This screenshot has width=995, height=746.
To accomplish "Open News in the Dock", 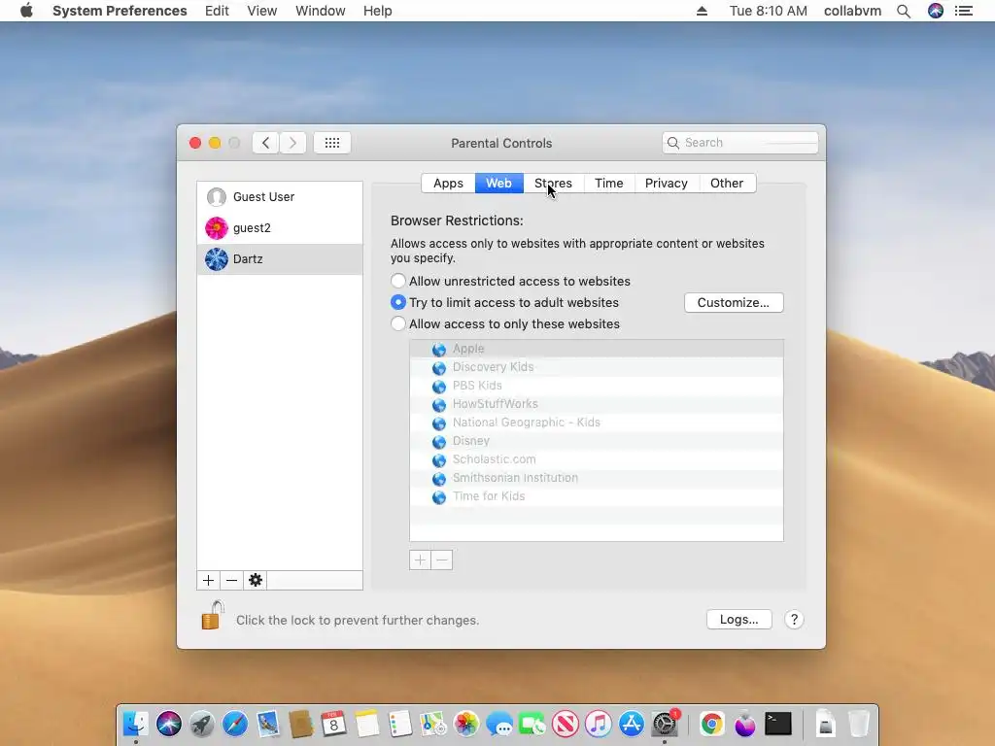I will click(566, 724).
